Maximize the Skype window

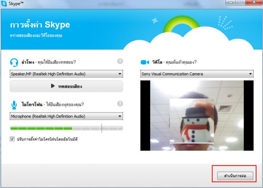pos(241,2)
